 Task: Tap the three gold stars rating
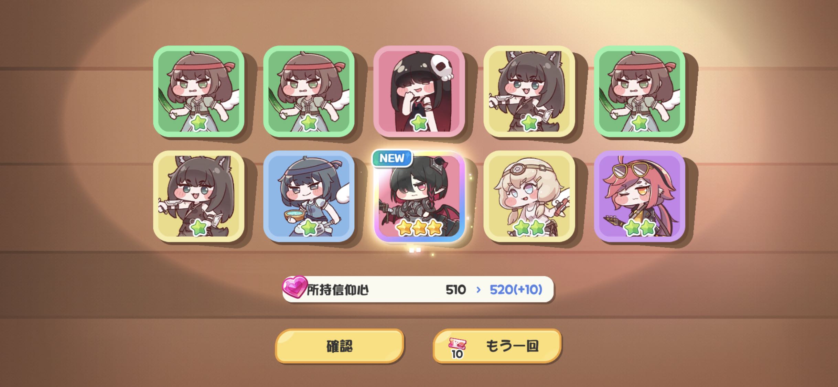pos(419,227)
